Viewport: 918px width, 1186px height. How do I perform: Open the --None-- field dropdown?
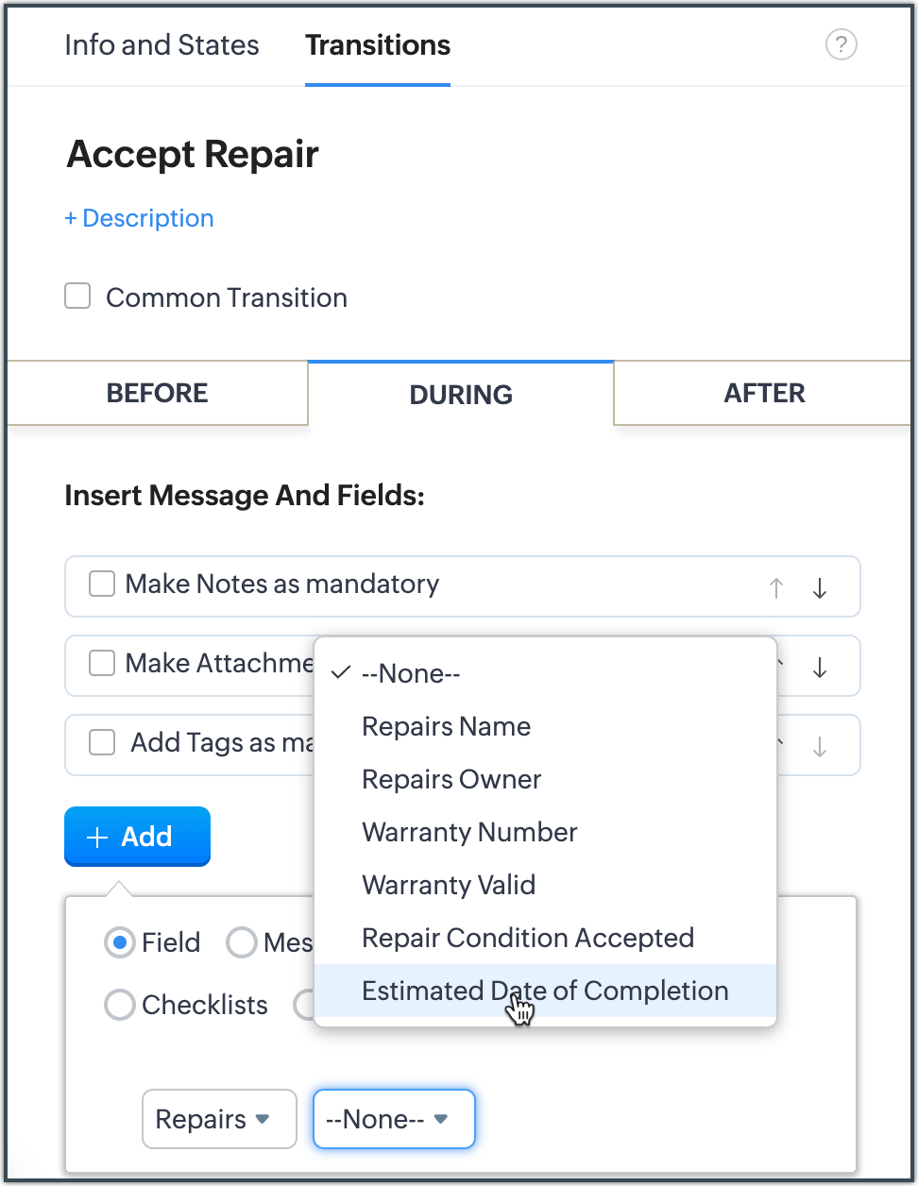(393, 1119)
